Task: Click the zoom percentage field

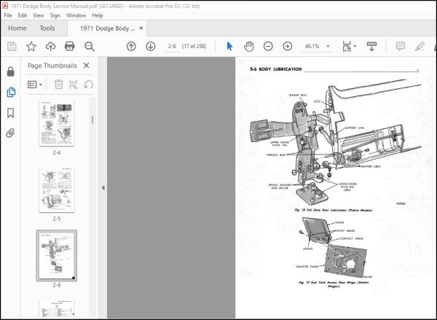Action: pyautogui.click(x=312, y=47)
